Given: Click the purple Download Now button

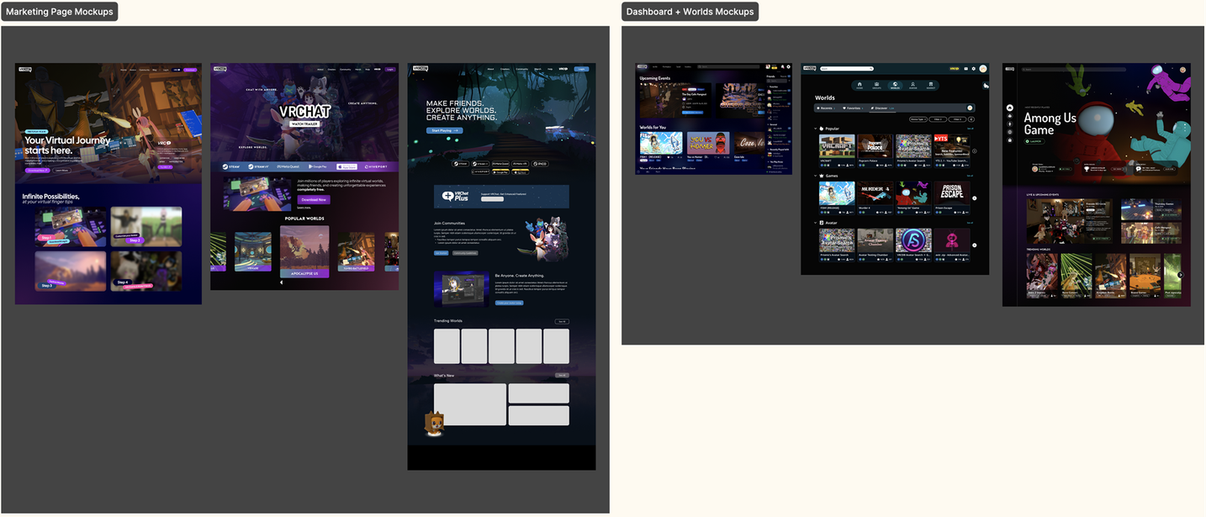Looking at the screenshot, I should (314, 200).
